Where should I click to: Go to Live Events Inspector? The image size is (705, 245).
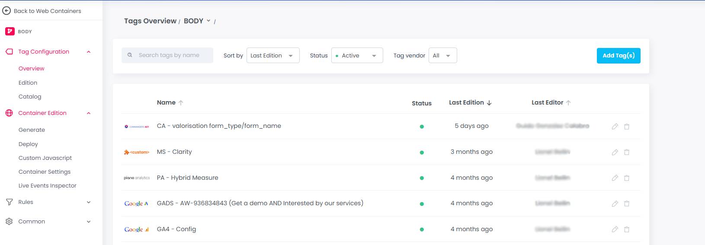[x=48, y=186]
